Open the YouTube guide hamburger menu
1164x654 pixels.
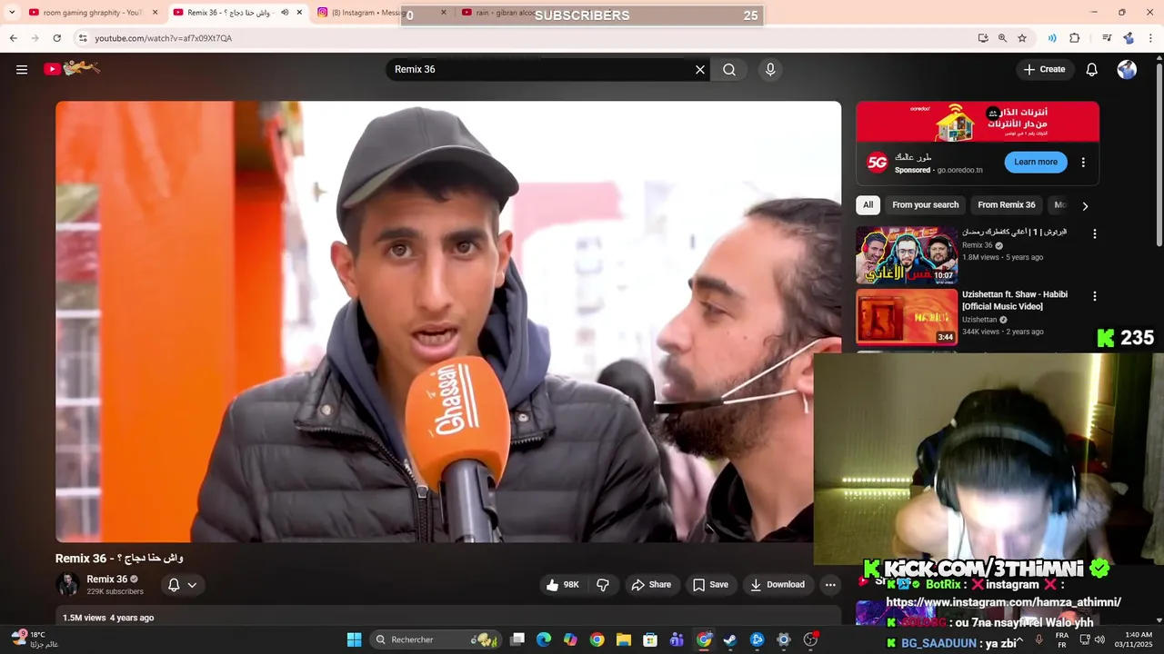(x=22, y=69)
